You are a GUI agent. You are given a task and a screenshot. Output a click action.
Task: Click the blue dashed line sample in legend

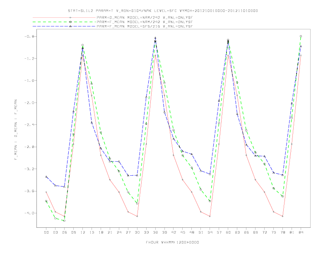click(64, 26)
